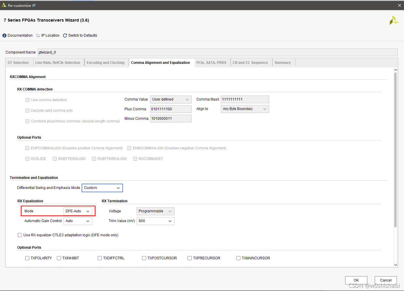Open the RX Equalization Mode DFE-Auto dropdown

(78, 211)
